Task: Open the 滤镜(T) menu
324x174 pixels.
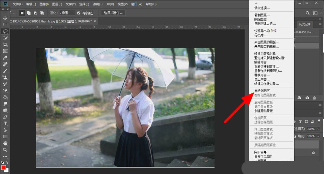Action: [98, 4]
